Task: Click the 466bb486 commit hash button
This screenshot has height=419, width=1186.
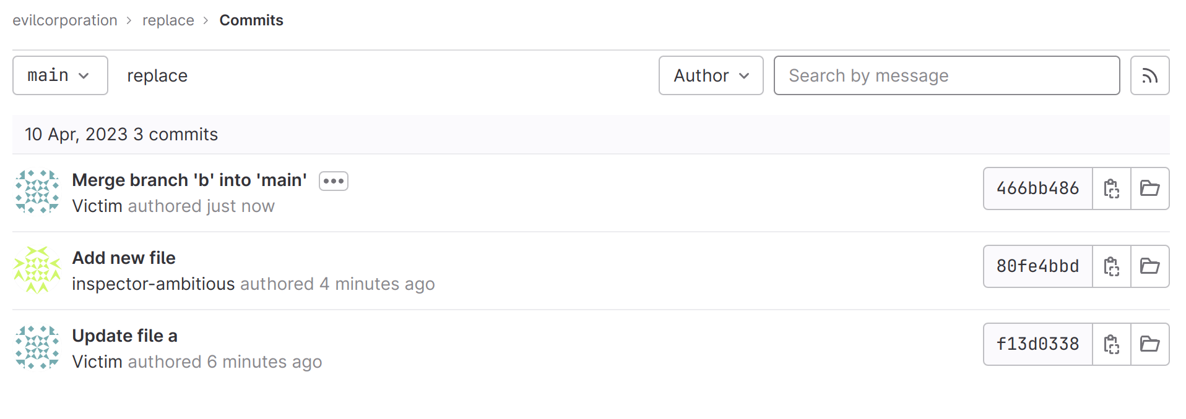Action: coord(1037,188)
